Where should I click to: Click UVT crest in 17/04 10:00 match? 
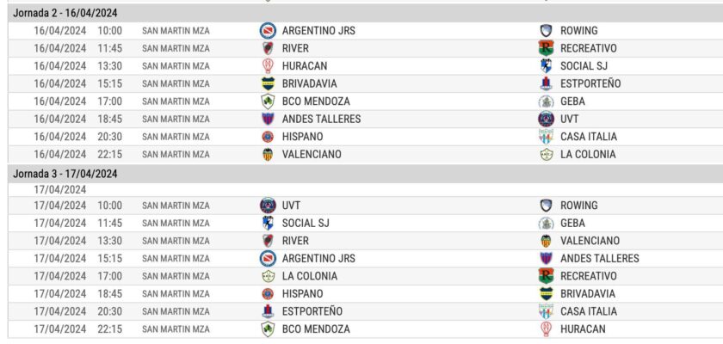268,206
